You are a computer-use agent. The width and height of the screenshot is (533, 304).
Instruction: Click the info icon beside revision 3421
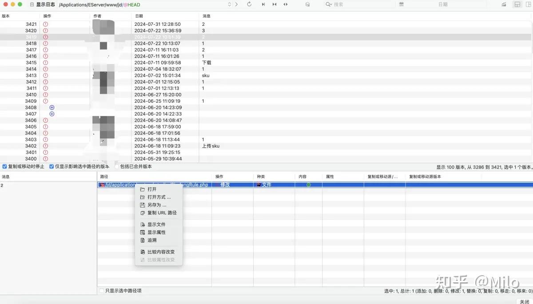click(45, 24)
